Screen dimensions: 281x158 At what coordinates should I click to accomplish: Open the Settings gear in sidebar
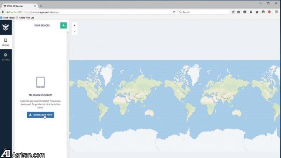pos(6,57)
